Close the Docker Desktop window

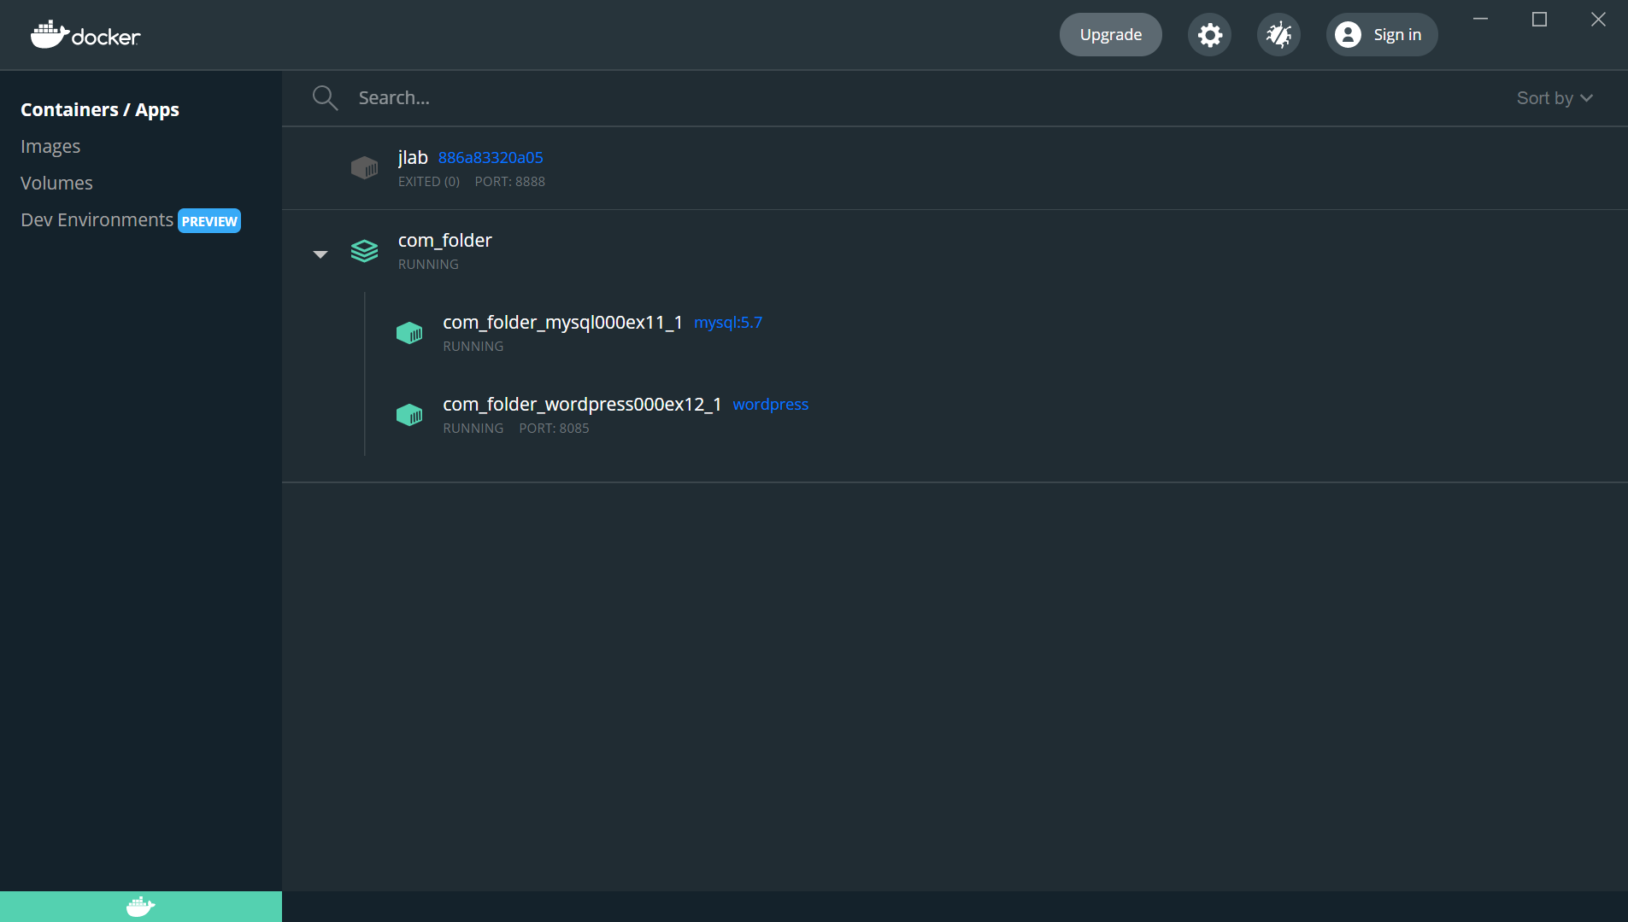pyautogui.click(x=1598, y=19)
